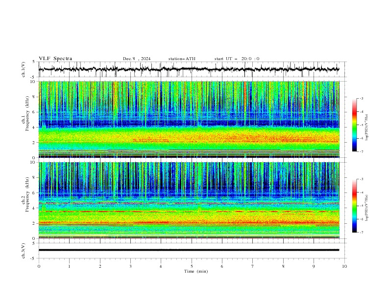Viewport: 388px width, 299px height.
Task: Click the "VLF Spectra" title text
Action: tap(55, 59)
